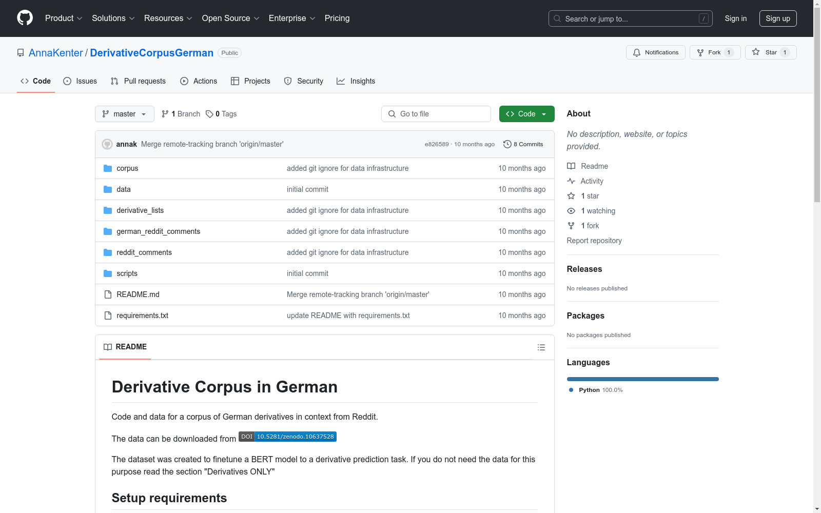
Task: Click the corpus folder icon
Action: (x=108, y=168)
